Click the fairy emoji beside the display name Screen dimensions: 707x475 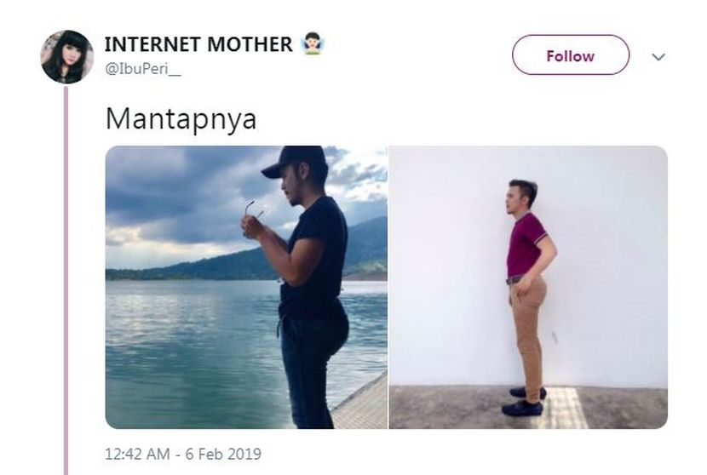[313, 43]
